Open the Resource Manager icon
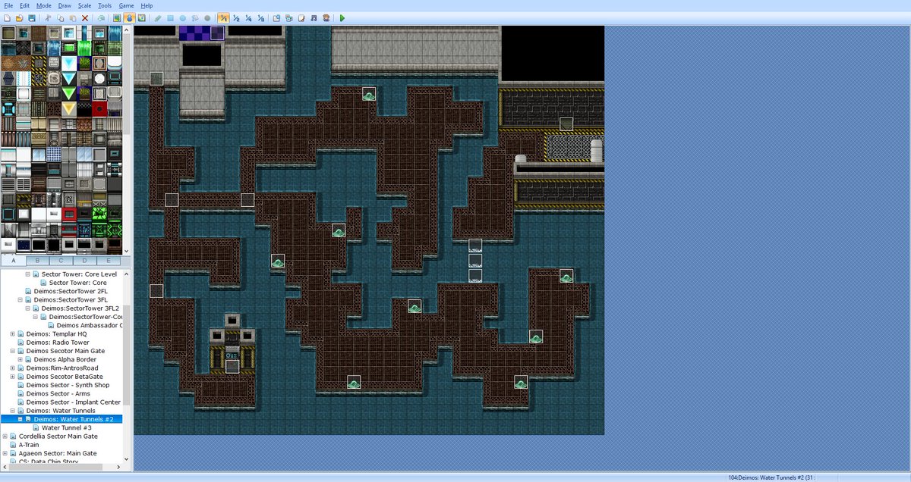The width and height of the screenshot is (911, 482). 289,17
